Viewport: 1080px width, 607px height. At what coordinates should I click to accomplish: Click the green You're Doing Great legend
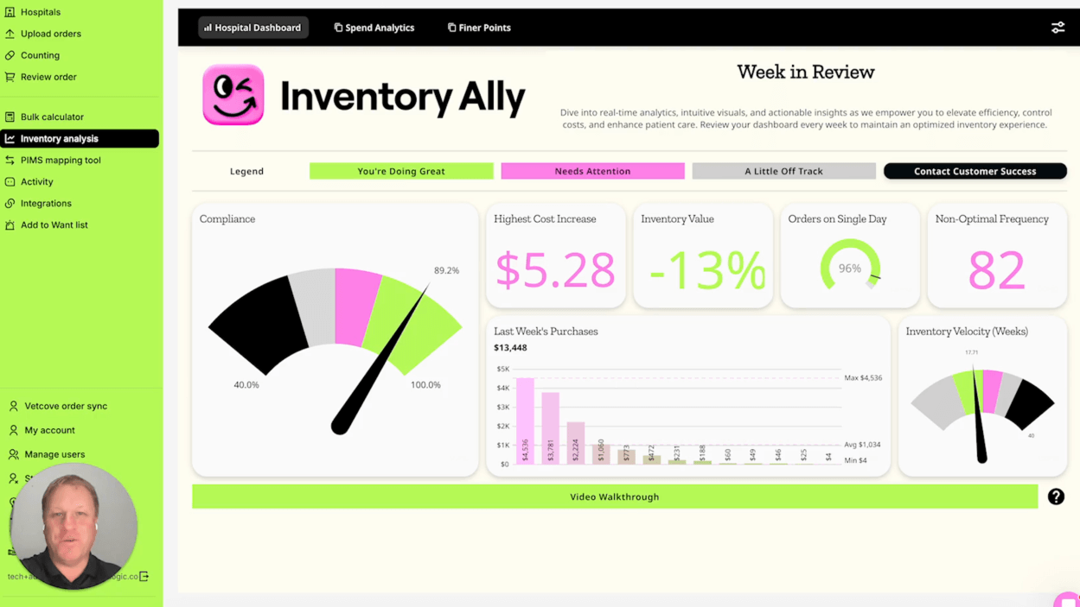click(401, 171)
